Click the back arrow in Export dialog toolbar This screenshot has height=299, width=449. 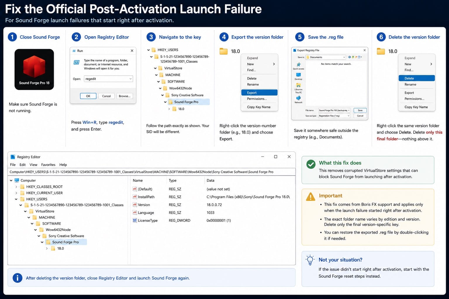click(350, 57)
